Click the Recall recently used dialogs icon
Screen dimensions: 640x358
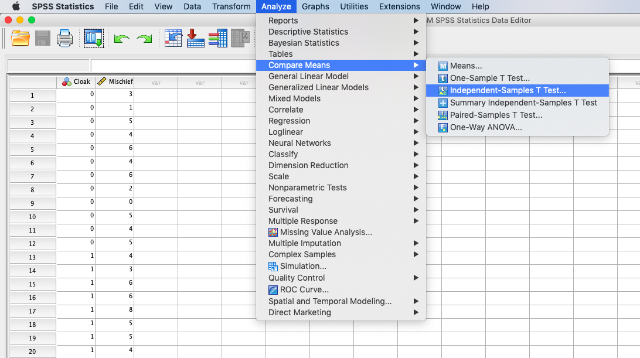(x=94, y=38)
